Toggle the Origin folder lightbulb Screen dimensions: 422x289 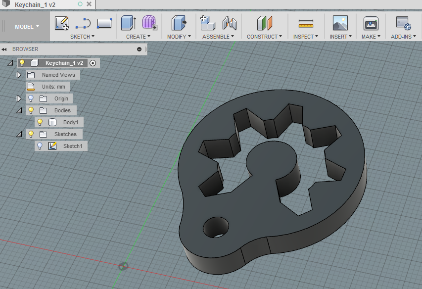[31, 98]
